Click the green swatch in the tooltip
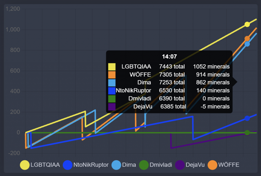The image size is (261, 176). point(112,98)
